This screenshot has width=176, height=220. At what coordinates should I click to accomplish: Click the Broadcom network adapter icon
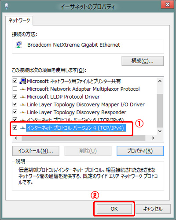click(x=18, y=45)
